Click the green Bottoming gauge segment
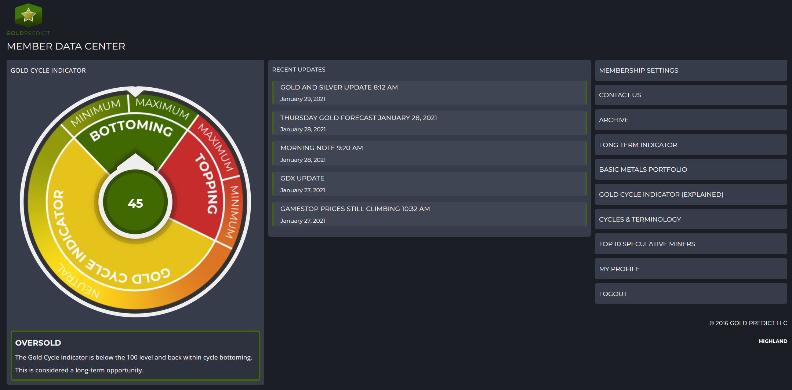Image resolution: width=792 pixels, height=390 pixels. [132, 139]
